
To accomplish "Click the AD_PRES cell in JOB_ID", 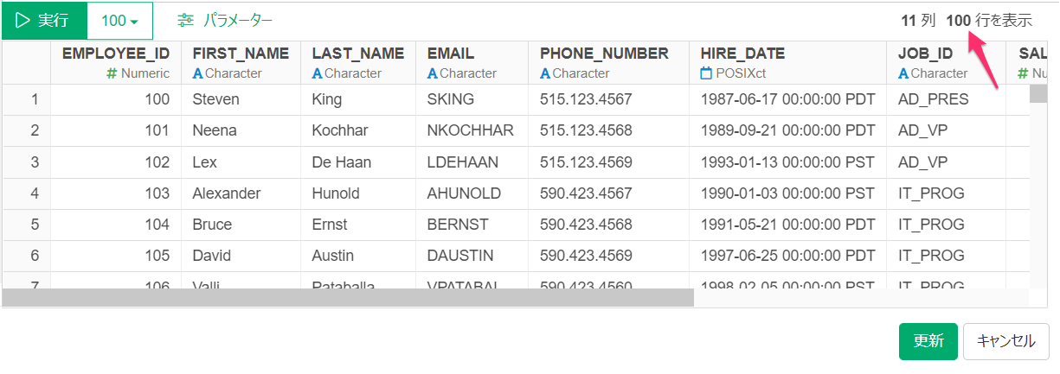I will tap(947, 99).
